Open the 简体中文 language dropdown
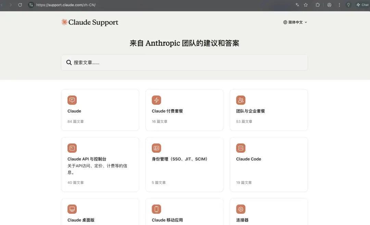 click(x=295, y=22)
